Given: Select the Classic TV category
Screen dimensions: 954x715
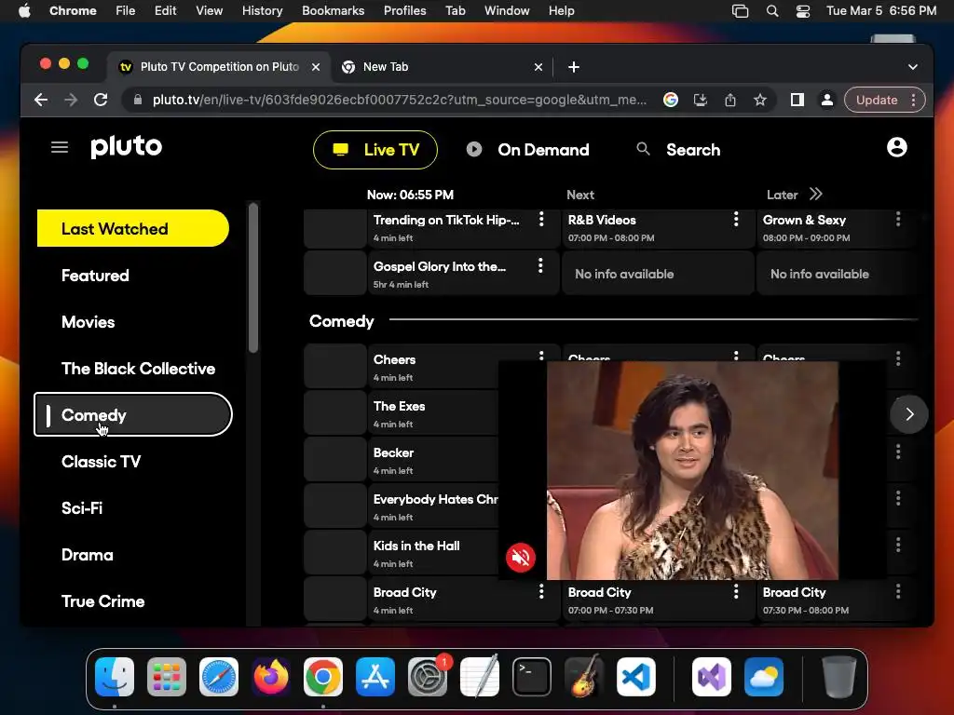Looking at the screenshot, I should coord(101,462).
